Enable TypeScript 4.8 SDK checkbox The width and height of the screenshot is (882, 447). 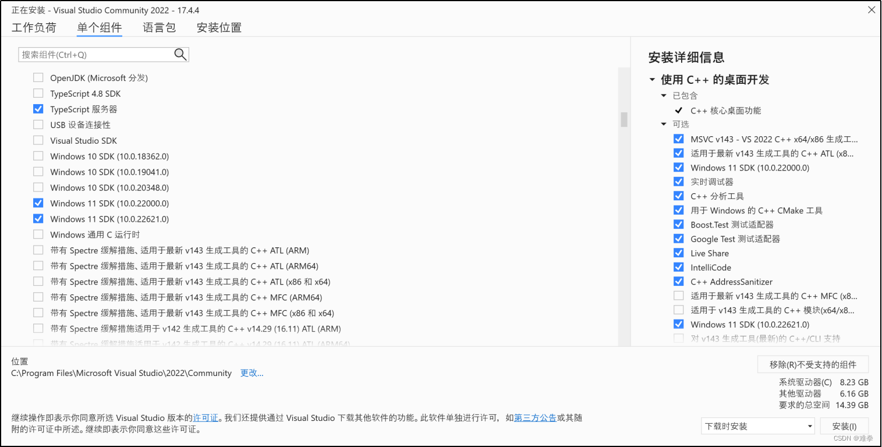click(x=38, y=93)
